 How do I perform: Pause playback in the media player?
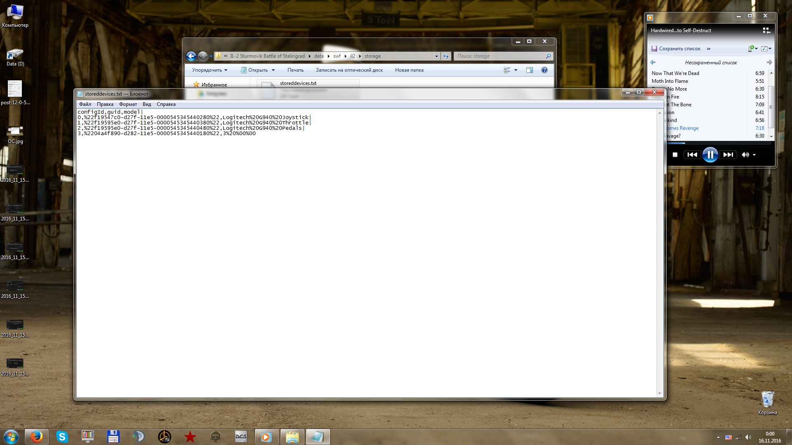pyautogui.click(x=710, y=155)
